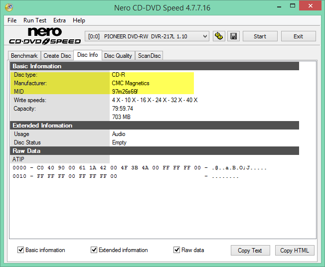The image size is (325, 267).
Task: Switch to the Benchmark tab
Action: [x=24, y=56]
